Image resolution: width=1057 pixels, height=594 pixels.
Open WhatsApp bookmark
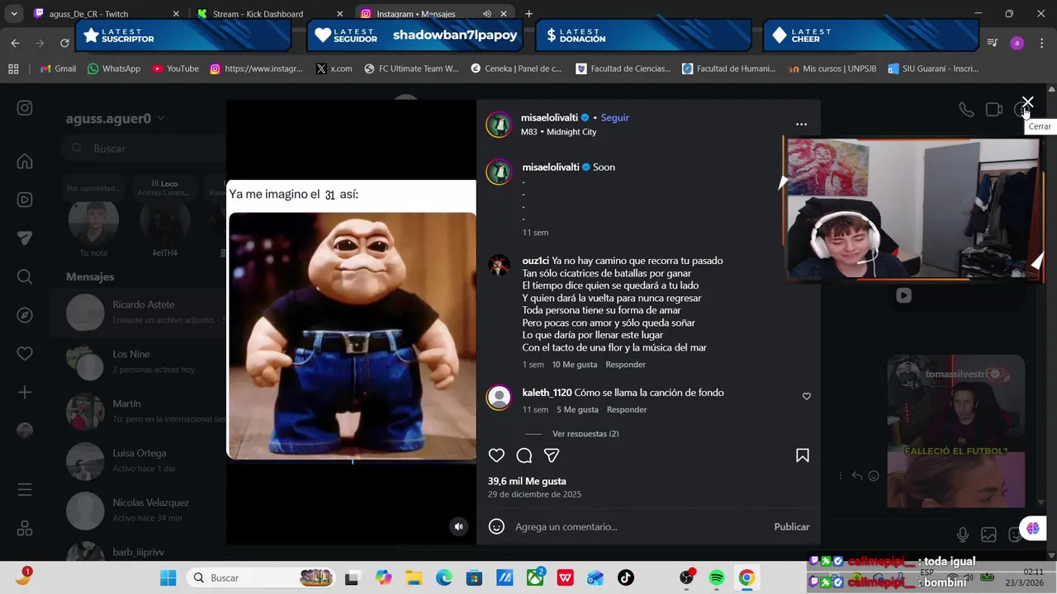coord(114,68)
